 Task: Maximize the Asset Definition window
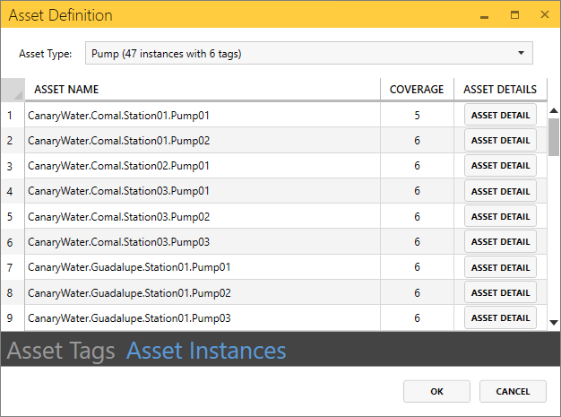(x=514, y=14)
